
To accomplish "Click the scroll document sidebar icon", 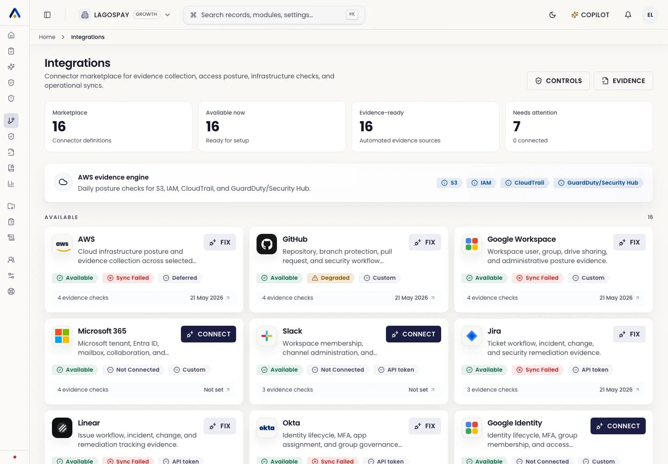I will point(11,238).
